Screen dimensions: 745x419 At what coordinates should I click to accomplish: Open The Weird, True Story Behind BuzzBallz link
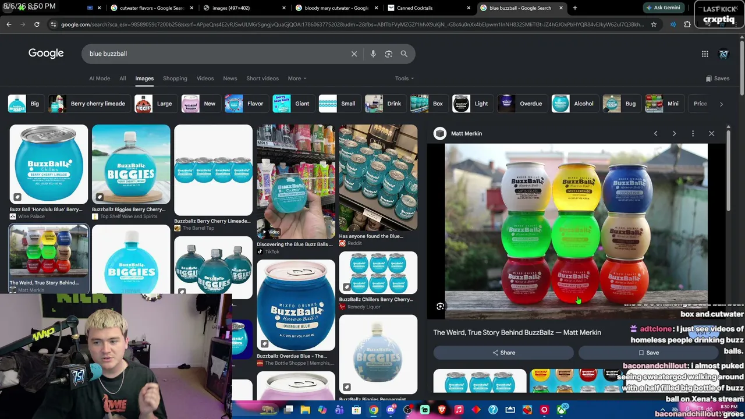point(517,332)
